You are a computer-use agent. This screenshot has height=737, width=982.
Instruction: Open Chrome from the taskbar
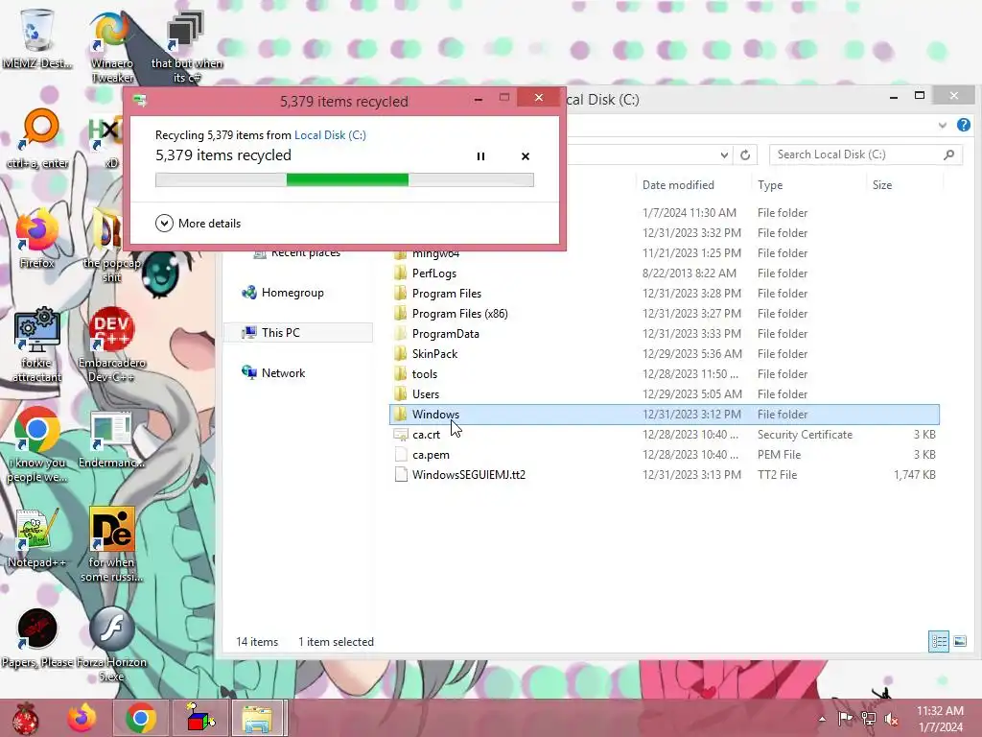[140, 718]
